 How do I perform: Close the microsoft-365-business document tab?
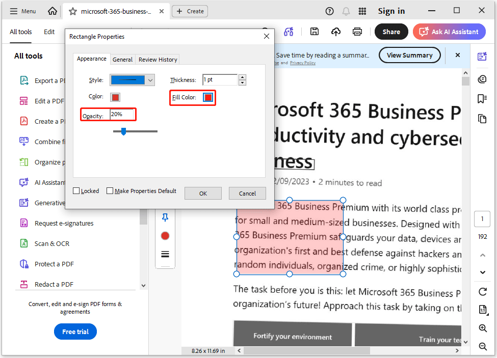(162, 11)
